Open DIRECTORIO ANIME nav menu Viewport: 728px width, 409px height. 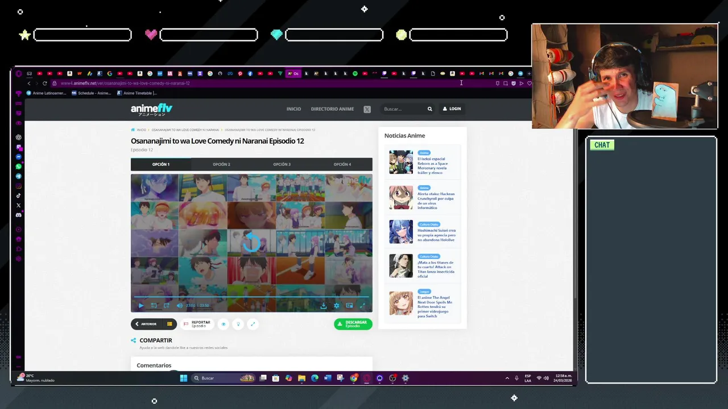coord(332,108)
